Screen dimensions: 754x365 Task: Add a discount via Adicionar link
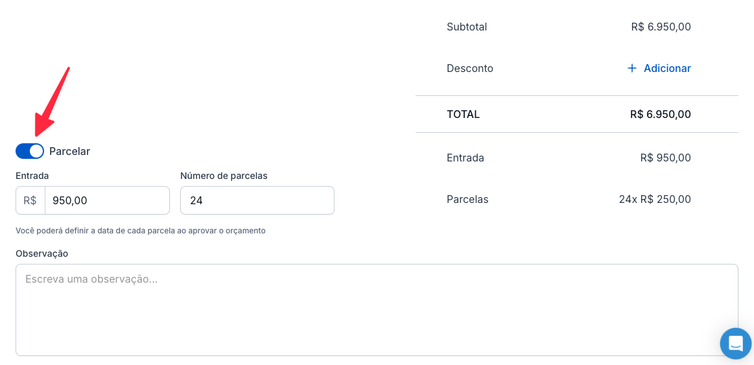point(667,68)
